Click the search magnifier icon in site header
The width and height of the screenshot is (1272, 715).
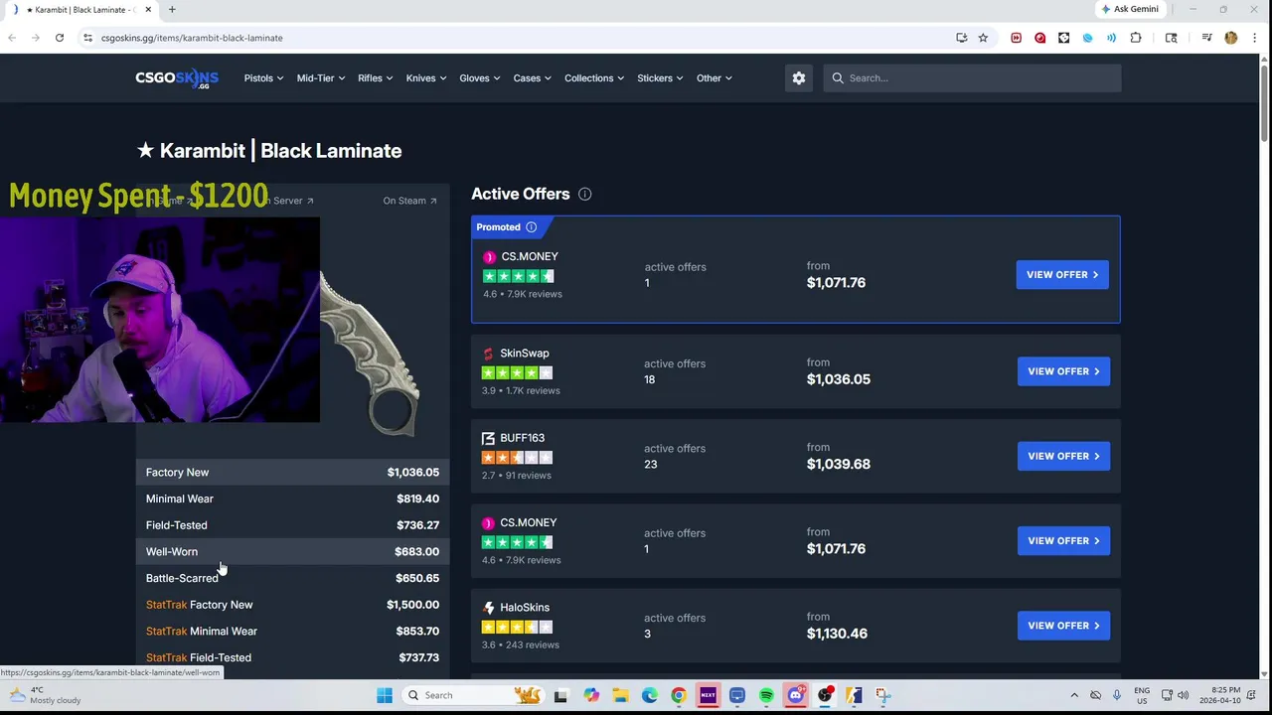point(838,77)
